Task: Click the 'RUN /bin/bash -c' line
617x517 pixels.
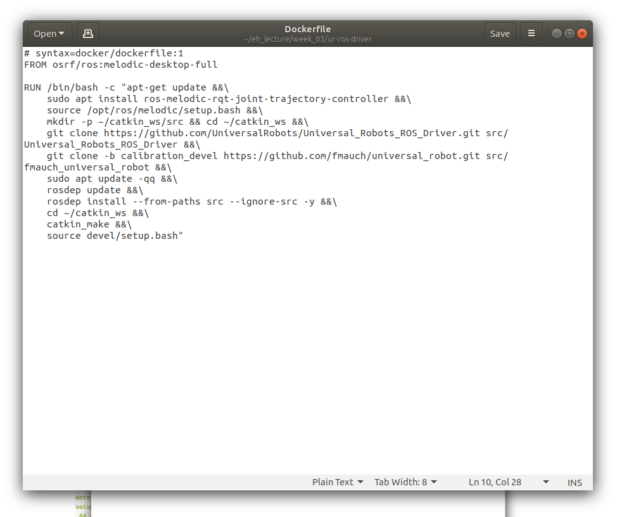Action: (126, 87)
